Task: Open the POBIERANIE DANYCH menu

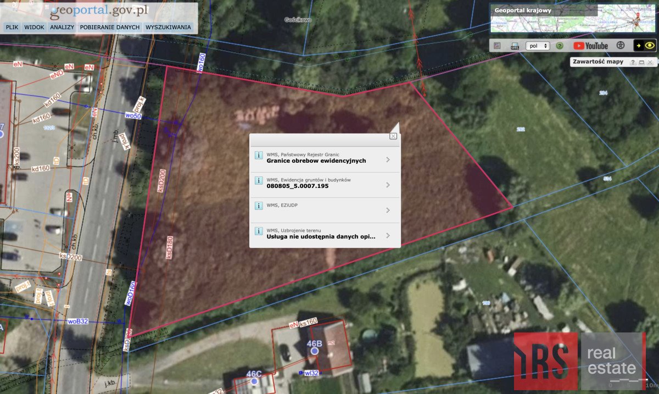Action: click(109, 26)
